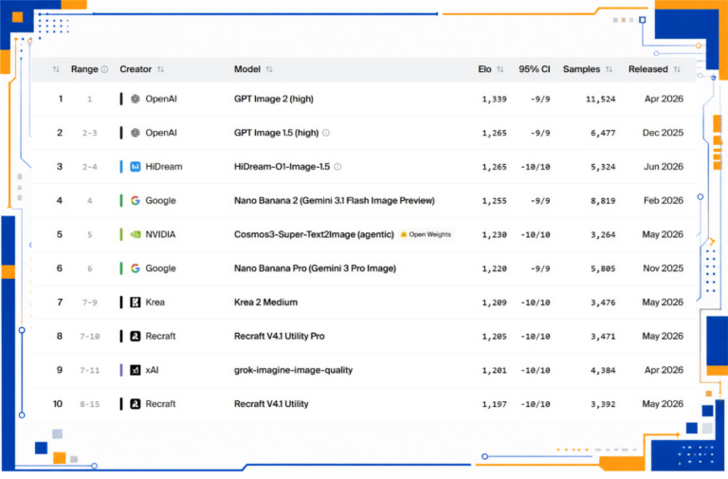Click the Open Weights badge on Cosmos3

(426, 234)
